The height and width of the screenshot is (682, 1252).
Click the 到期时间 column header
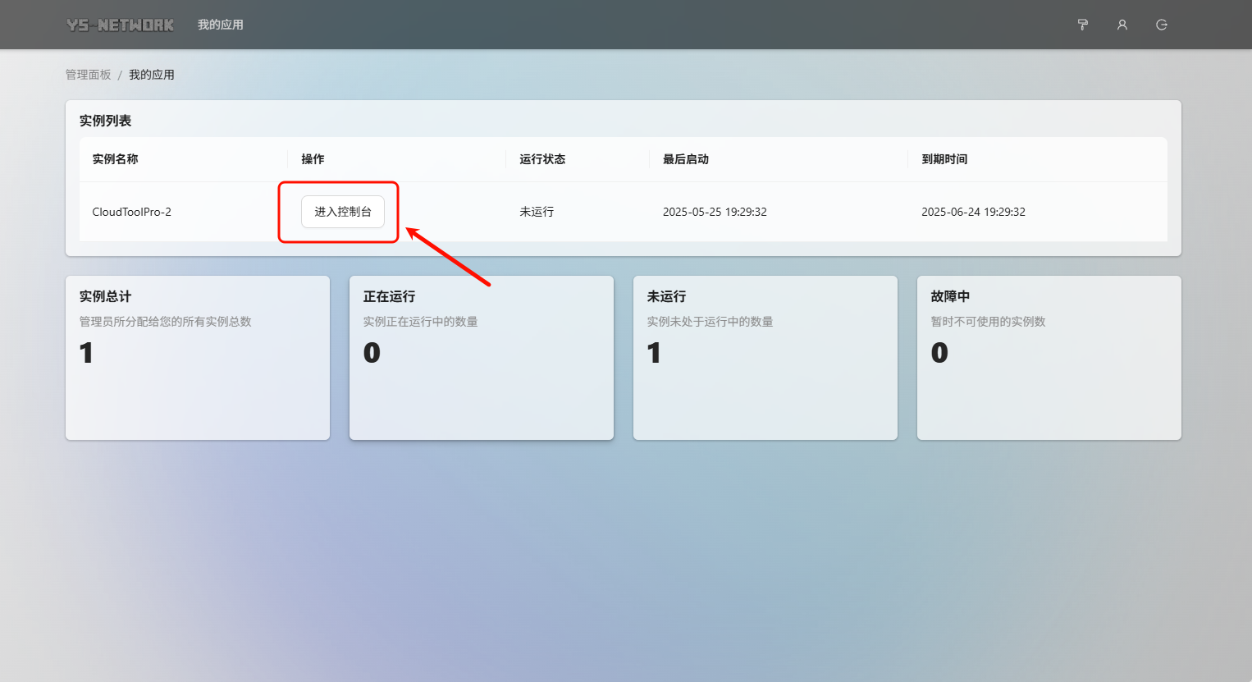pos(944,159)
